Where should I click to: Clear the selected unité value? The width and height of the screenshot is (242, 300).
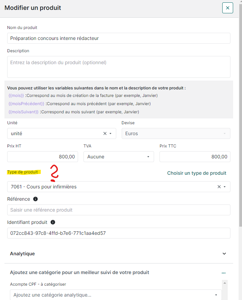[x=105, y=133]
